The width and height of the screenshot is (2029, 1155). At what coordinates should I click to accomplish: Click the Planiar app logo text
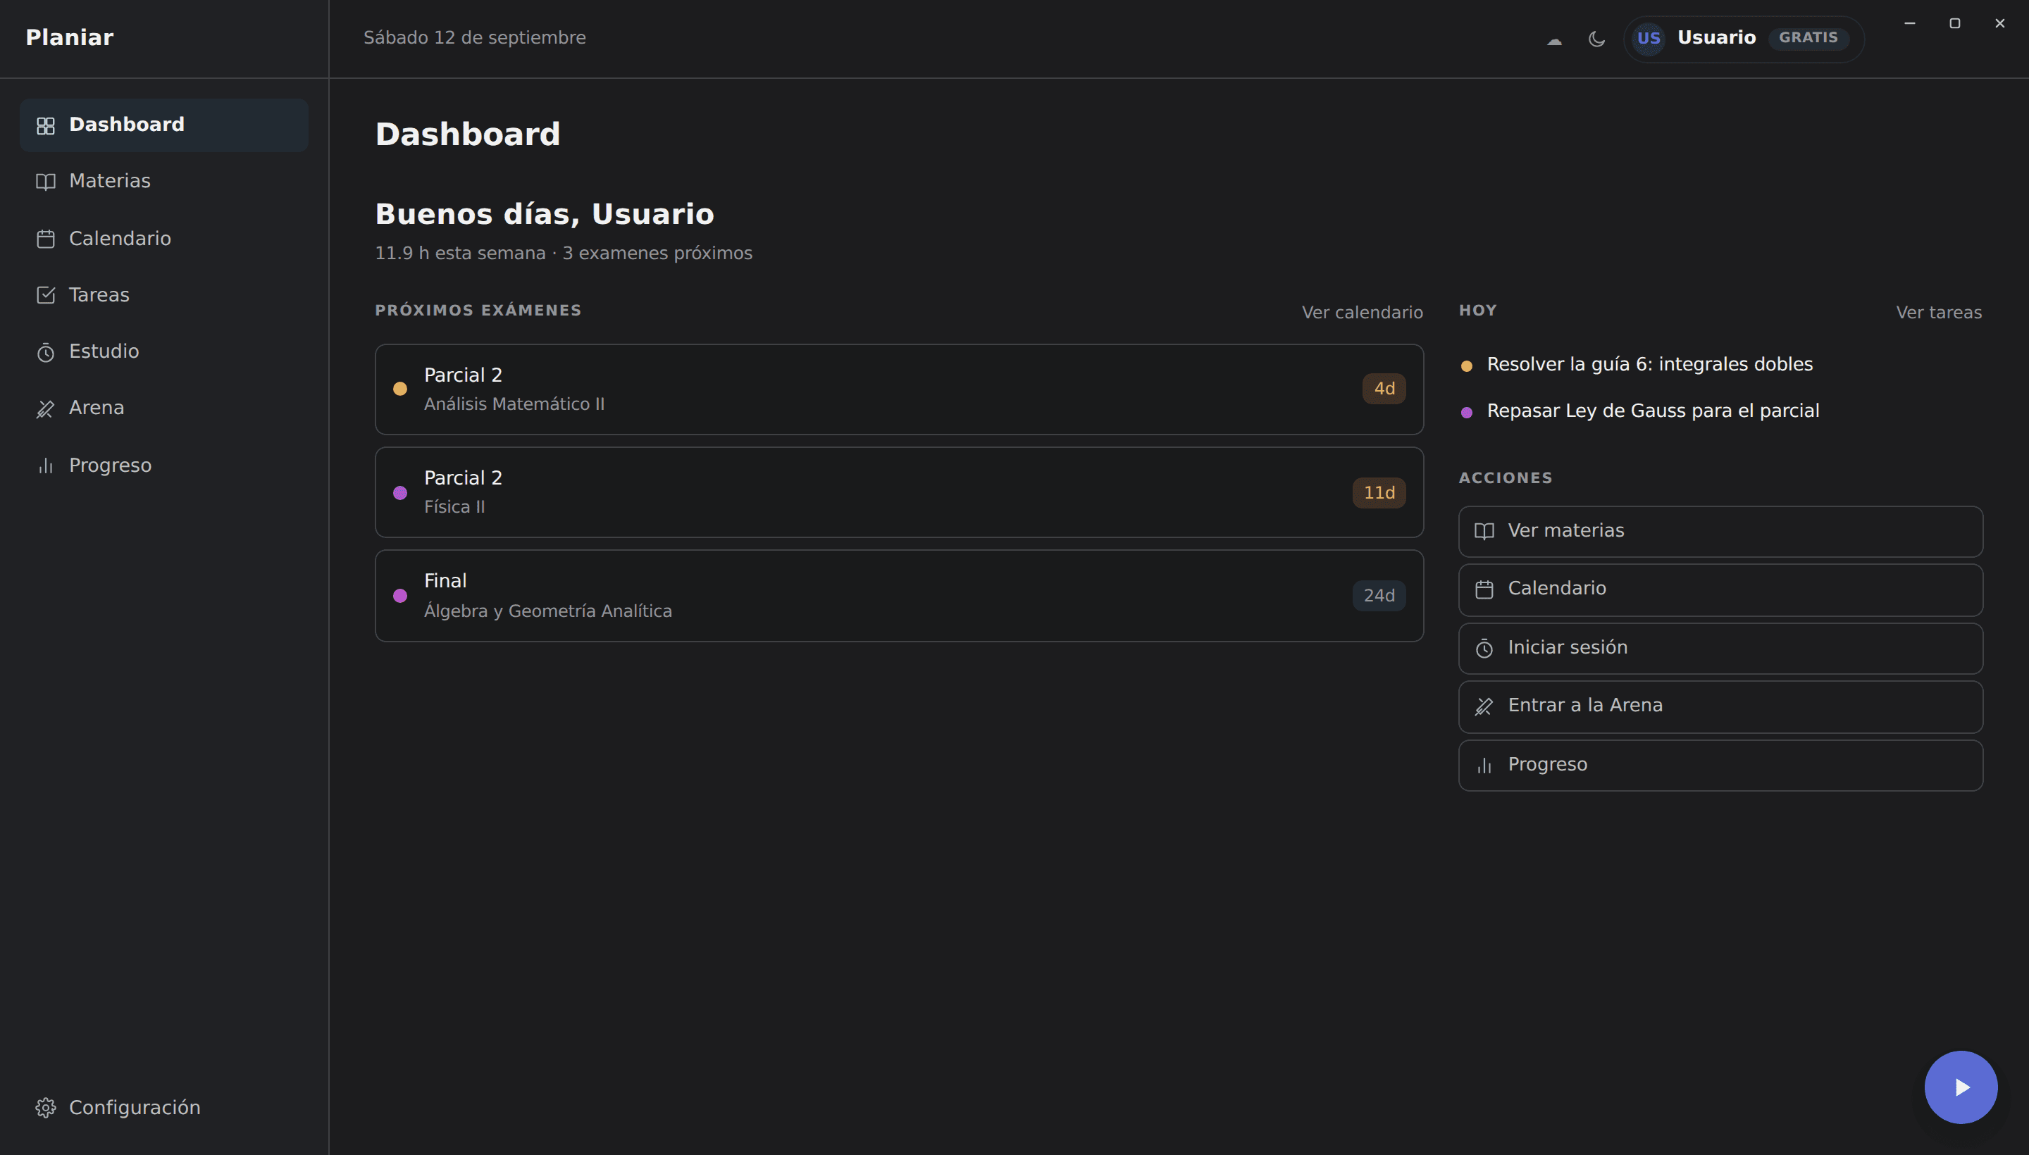(x=70, y=37)
